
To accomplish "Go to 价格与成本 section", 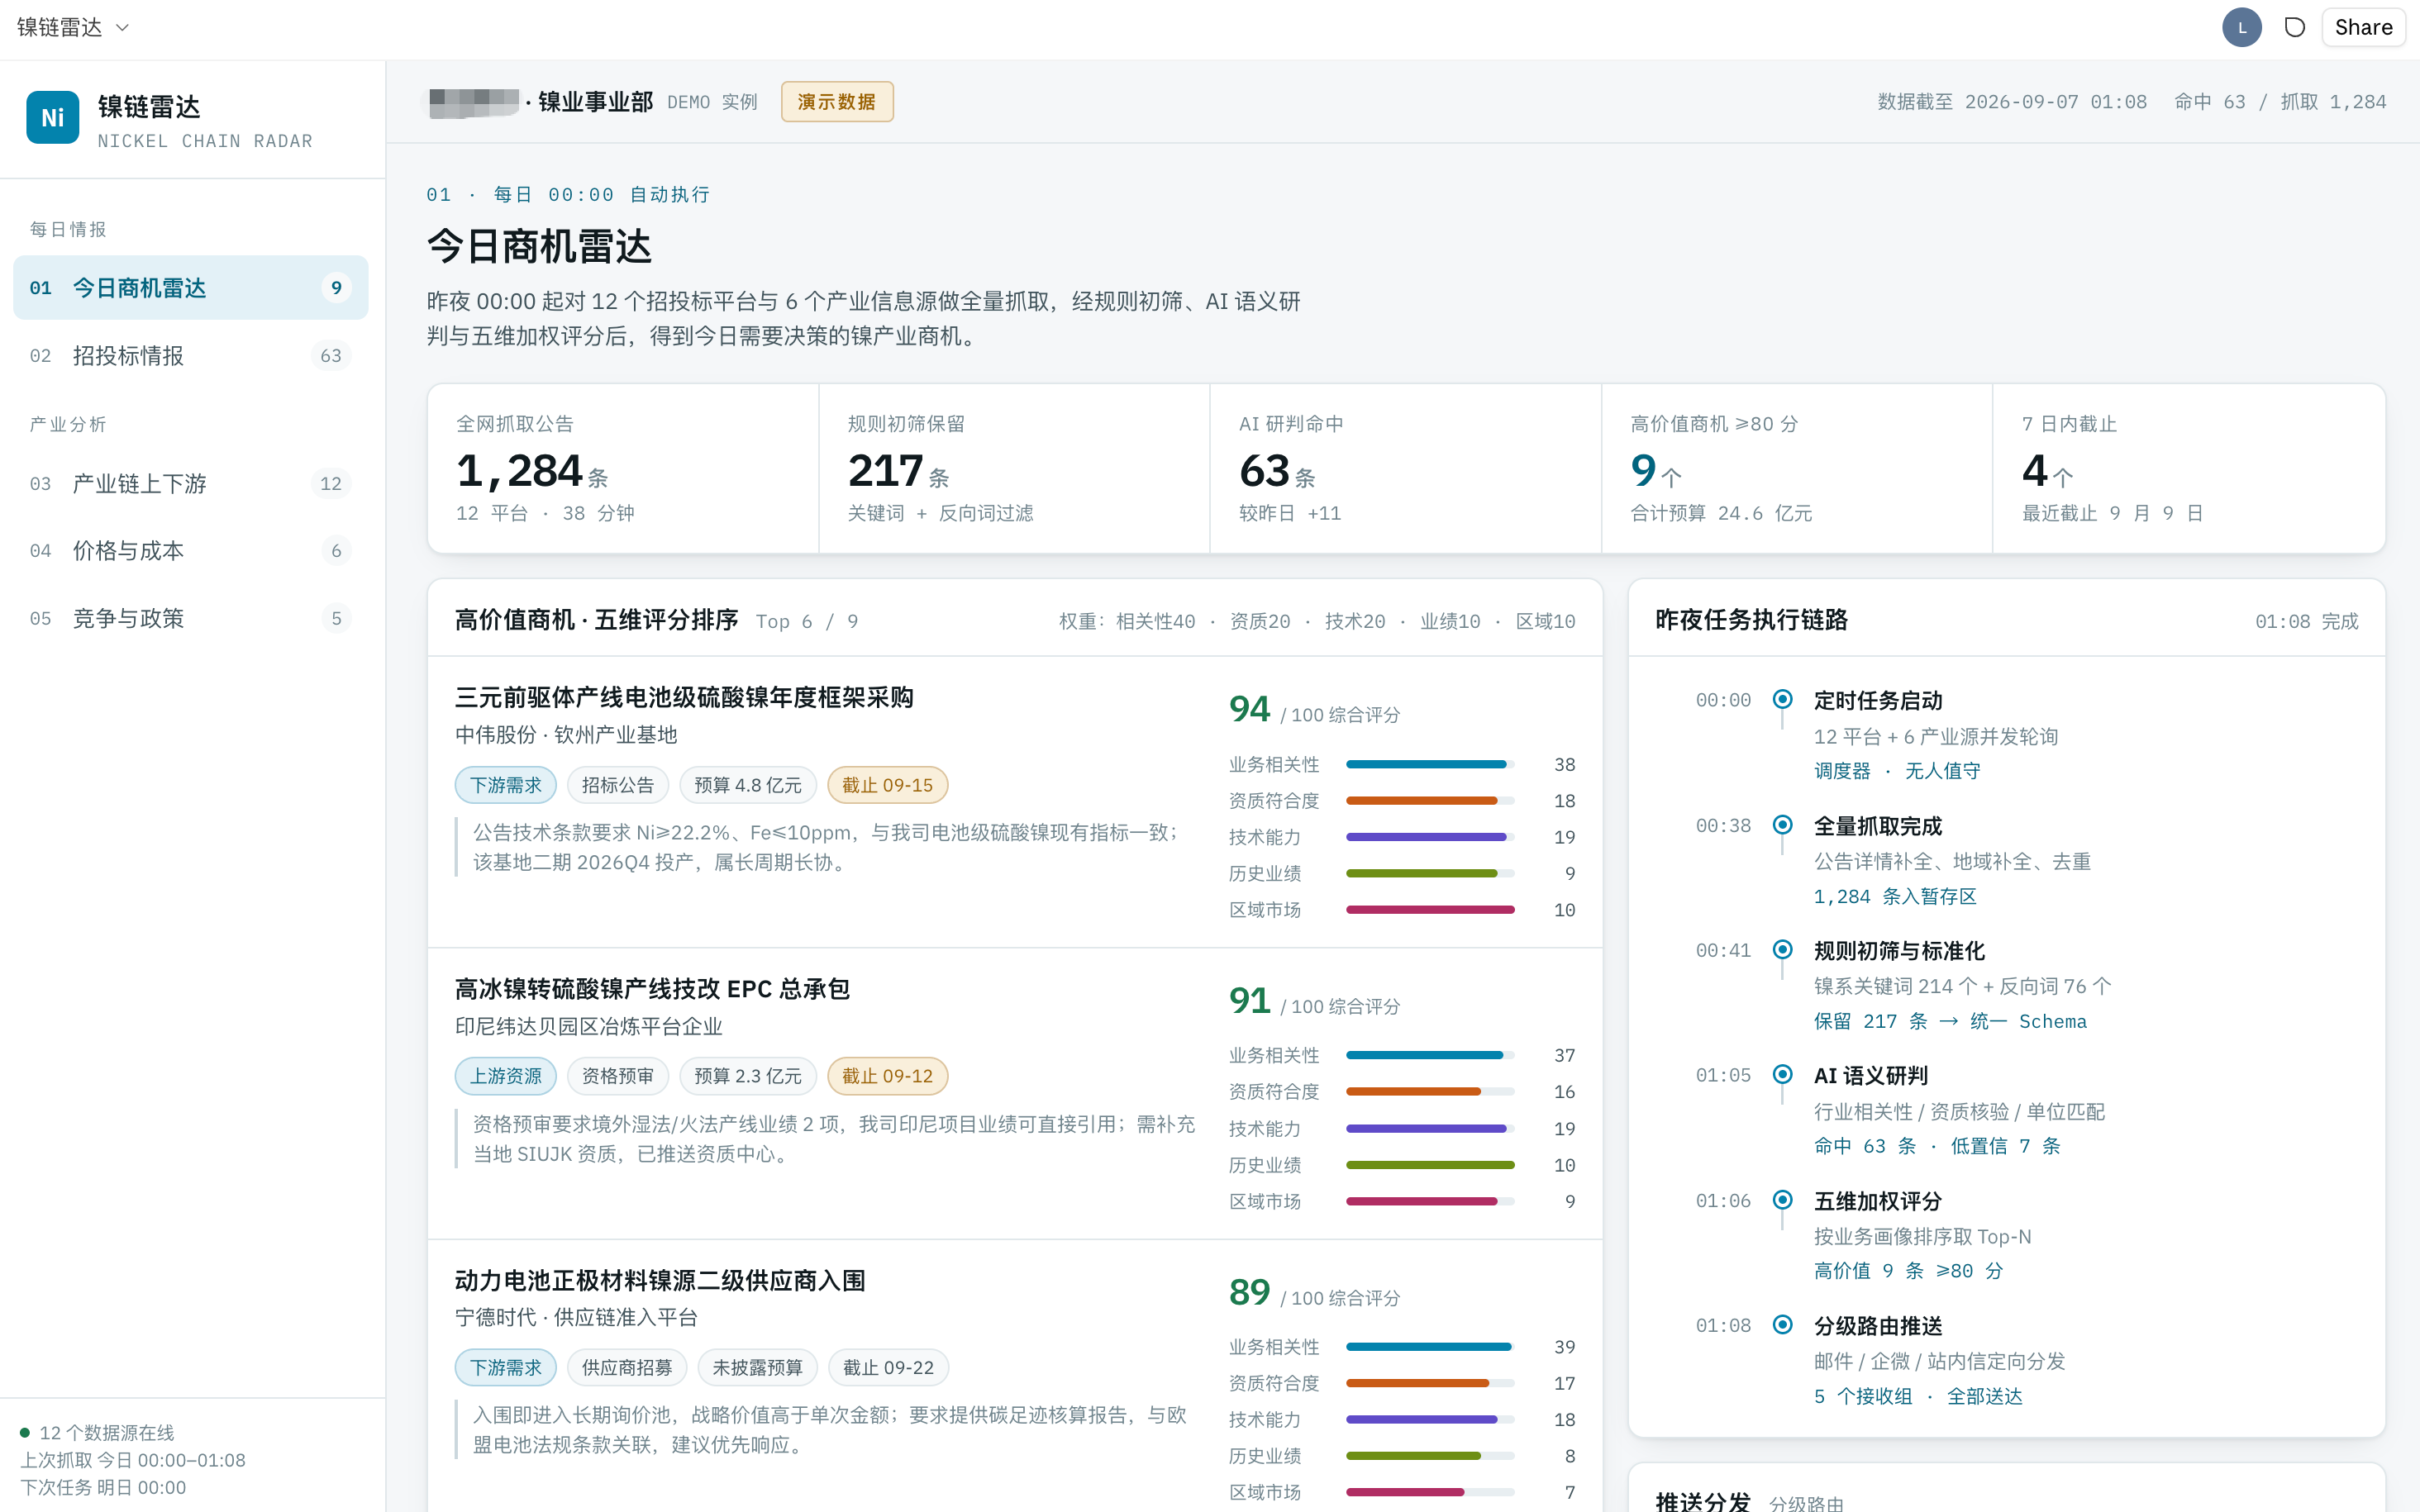I will point(191,551).
